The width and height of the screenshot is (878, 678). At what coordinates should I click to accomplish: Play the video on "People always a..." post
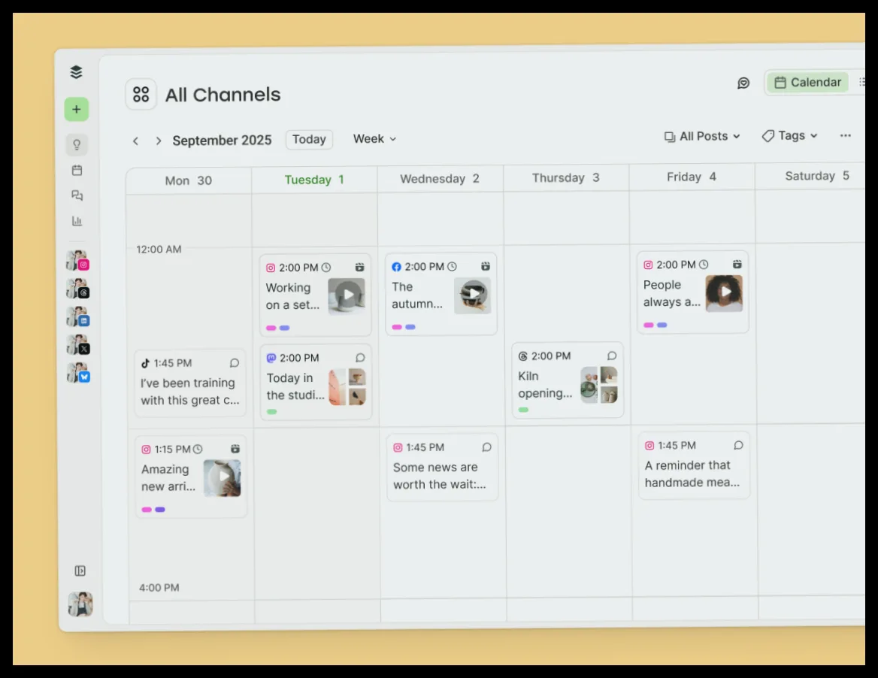click(724, 293)
